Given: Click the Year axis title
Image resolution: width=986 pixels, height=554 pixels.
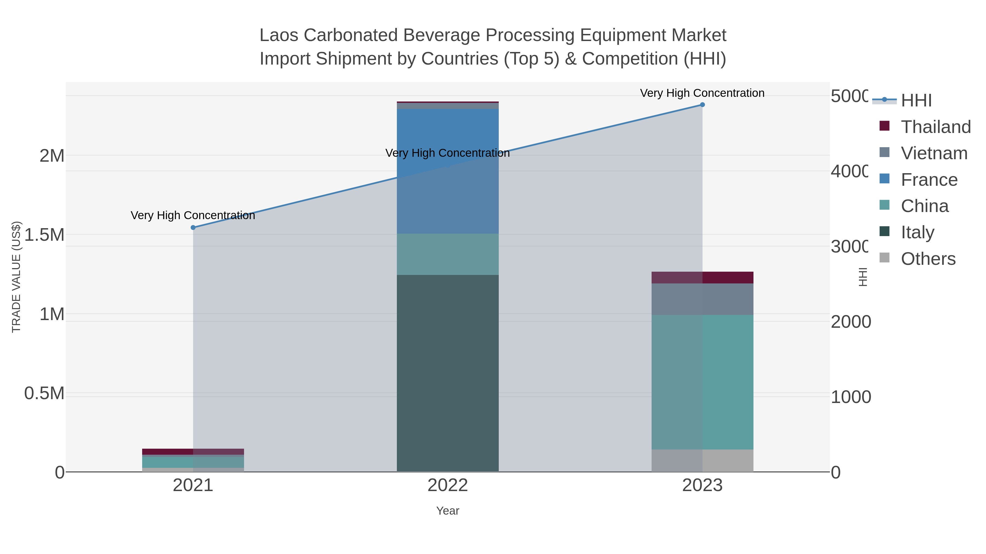Looking at the screenshot, I should tap(448, 511).
